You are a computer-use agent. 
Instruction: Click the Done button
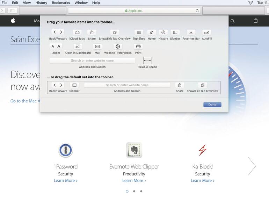coord(212,105)
